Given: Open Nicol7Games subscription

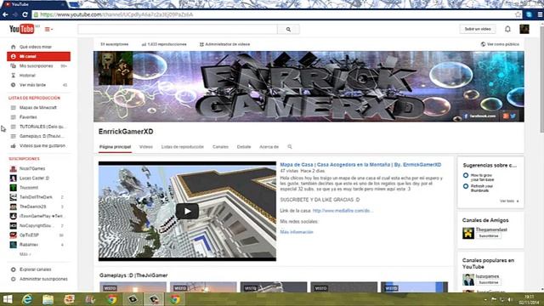Looking at the screenshot, I should click(x=32, y=168).
